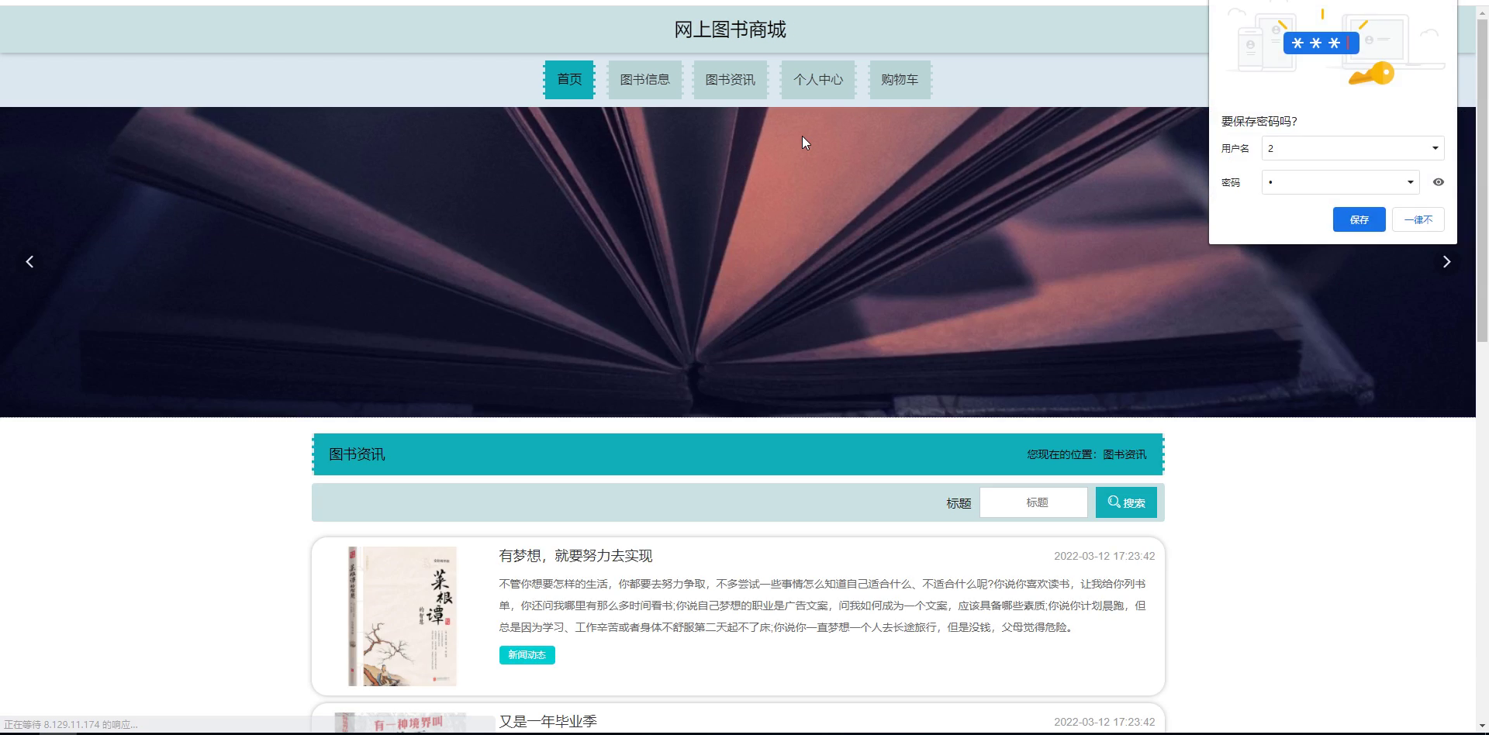Click the main book banner image
The image size is (1489, 735).
tap(738, 262)
